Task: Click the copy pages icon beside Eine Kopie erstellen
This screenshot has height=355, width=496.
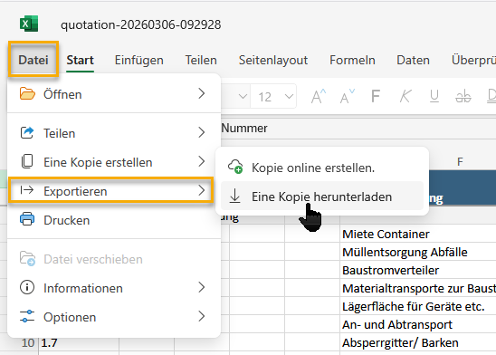Action: pos(27,161)
